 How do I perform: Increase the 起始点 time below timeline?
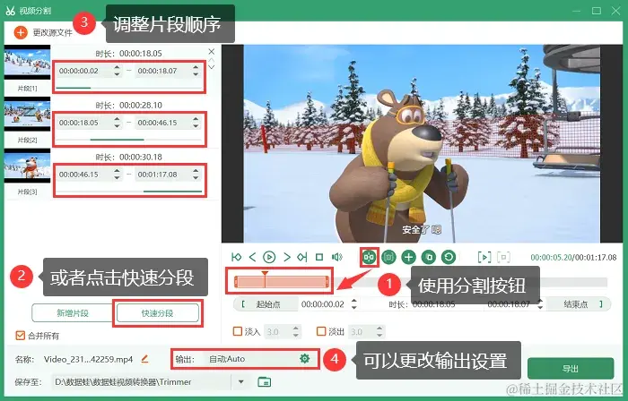point(354,301)
